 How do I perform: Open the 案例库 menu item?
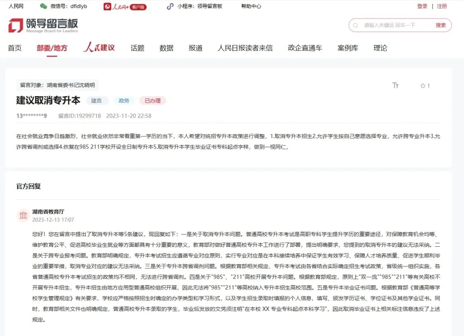348,48
